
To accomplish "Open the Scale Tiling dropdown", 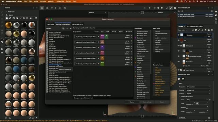I will (197, 100).
